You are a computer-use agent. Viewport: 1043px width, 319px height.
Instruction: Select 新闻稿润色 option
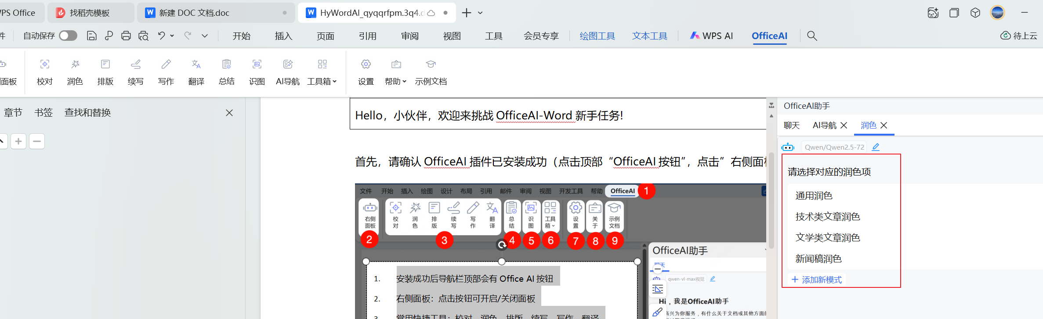(x=818, y=259)
